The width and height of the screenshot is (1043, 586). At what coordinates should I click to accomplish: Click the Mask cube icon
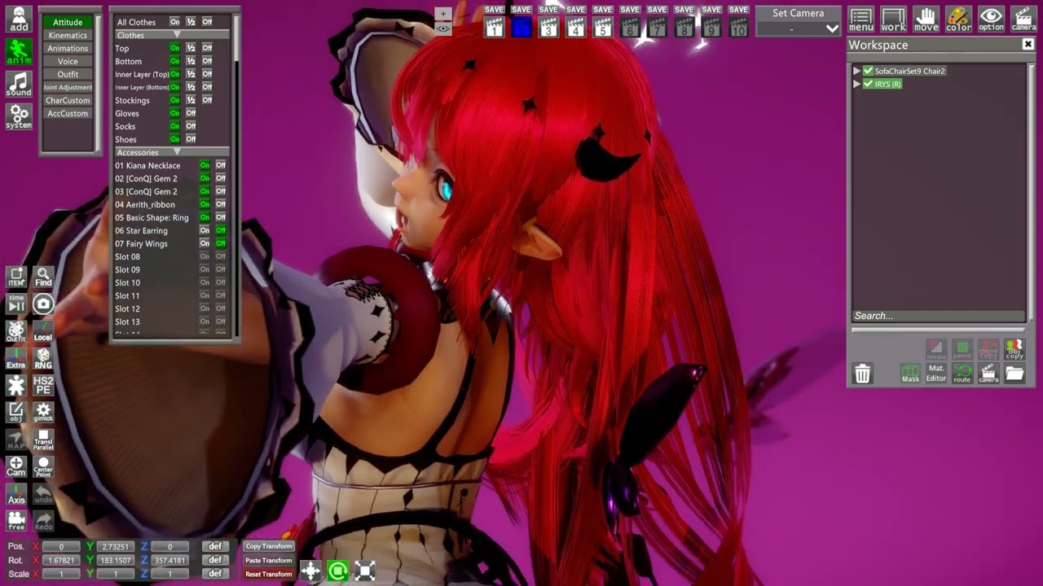[x=910, y=374]
